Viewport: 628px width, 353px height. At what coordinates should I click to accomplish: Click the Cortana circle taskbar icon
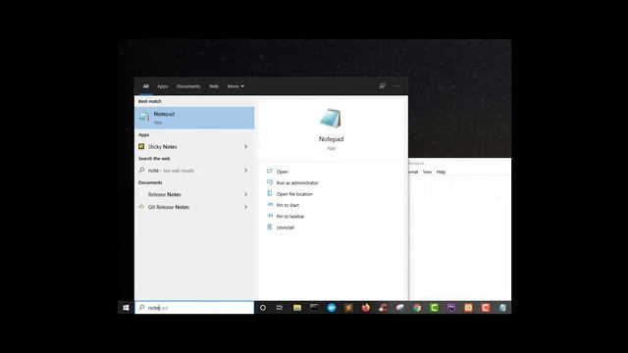pos(263,308)
